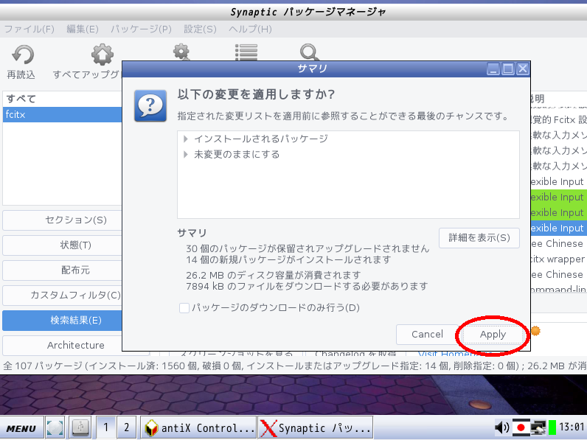
Task: Minimize the サマリ dialog
Action: (493, 69)
